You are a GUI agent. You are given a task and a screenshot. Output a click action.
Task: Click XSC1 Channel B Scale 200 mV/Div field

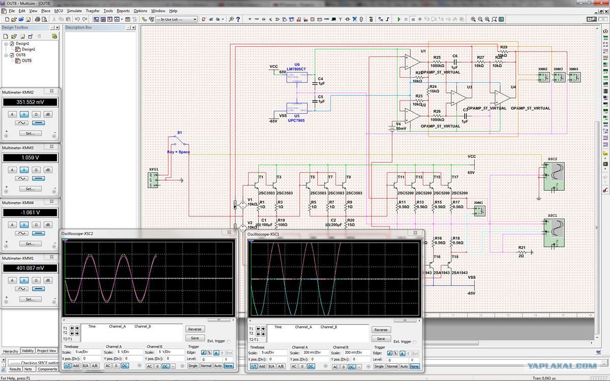click(357, 352)
